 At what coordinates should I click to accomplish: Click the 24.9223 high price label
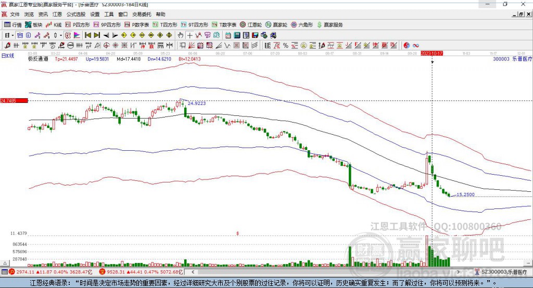click(197, 103)
